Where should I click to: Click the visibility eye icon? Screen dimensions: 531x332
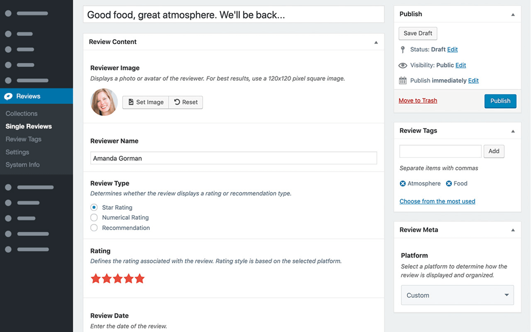click(403, 65)
